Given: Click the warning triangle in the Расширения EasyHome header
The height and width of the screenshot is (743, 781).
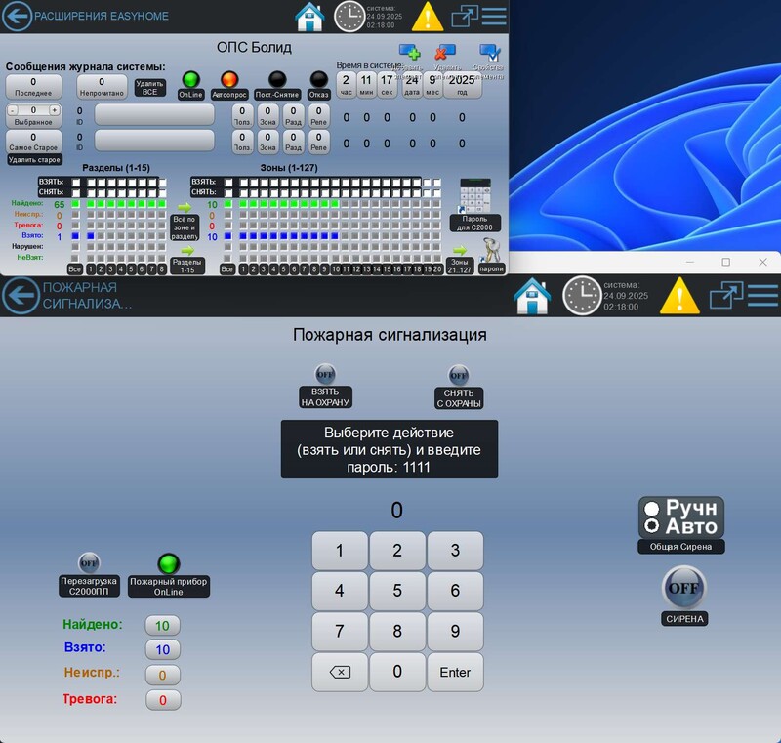Looking at the screenshot, I should click(427, 17).
